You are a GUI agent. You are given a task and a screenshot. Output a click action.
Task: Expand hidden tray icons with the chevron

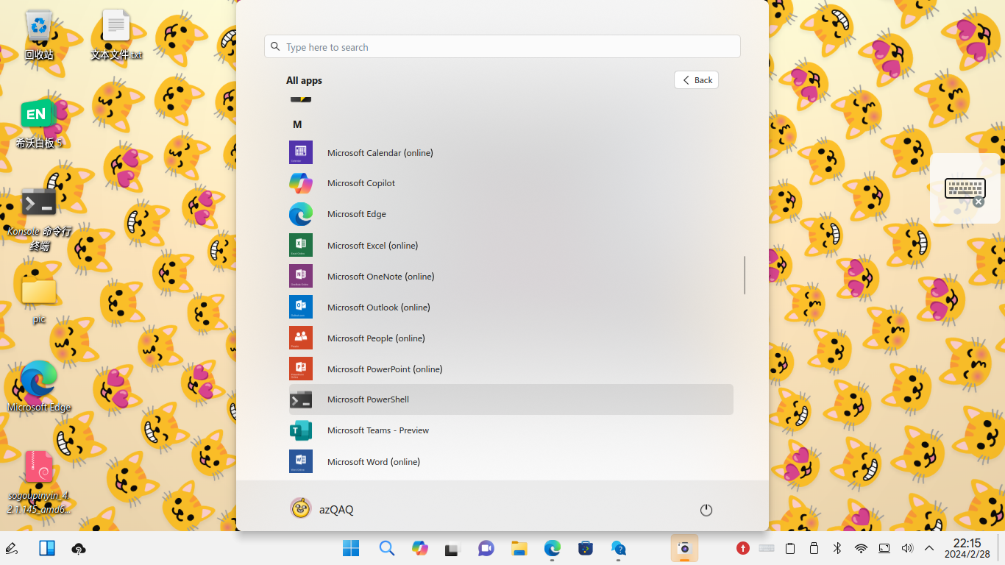point(929,548)
